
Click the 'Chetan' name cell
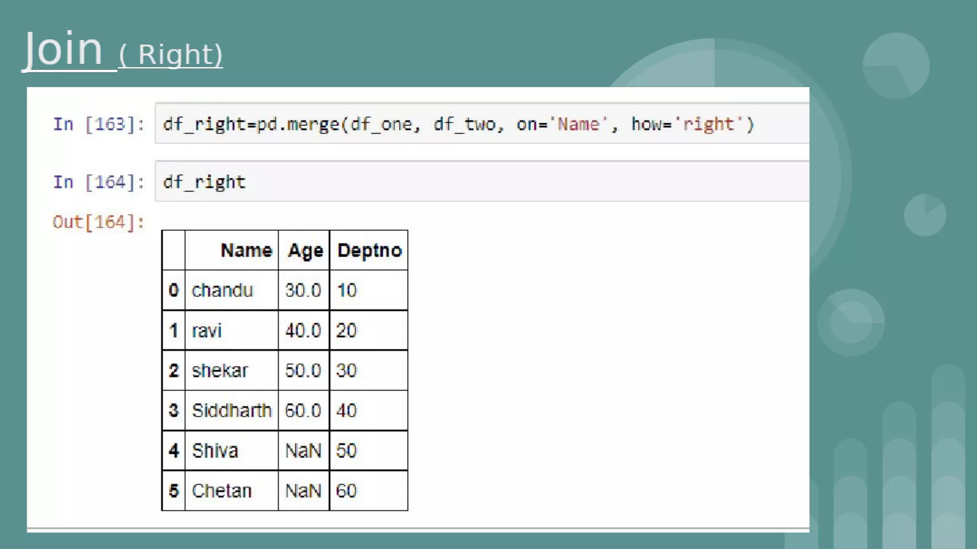(221, 490)
